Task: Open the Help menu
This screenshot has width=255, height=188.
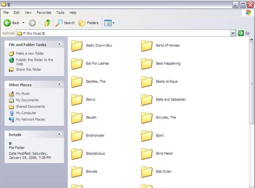Action: click(73, 12)
